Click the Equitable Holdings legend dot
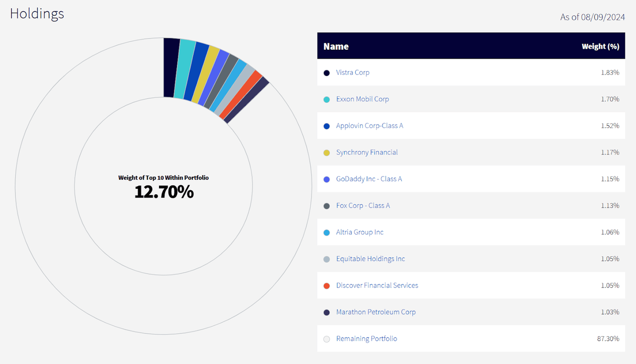Image resolution: width=636 pixels, height=364 pixels. [326, 259]
